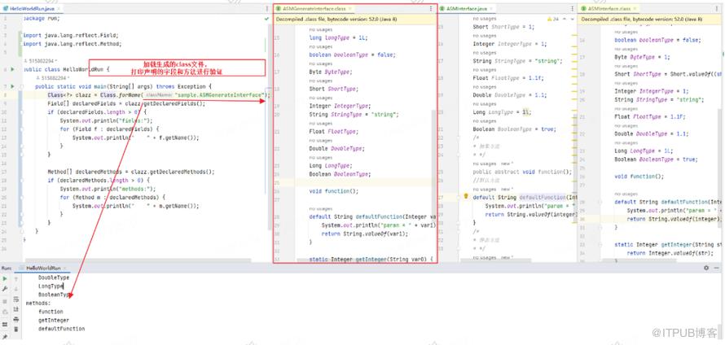Click the green Rerun button in Run panel
Viewport: 725px width, 345px height.
[5, 278]
